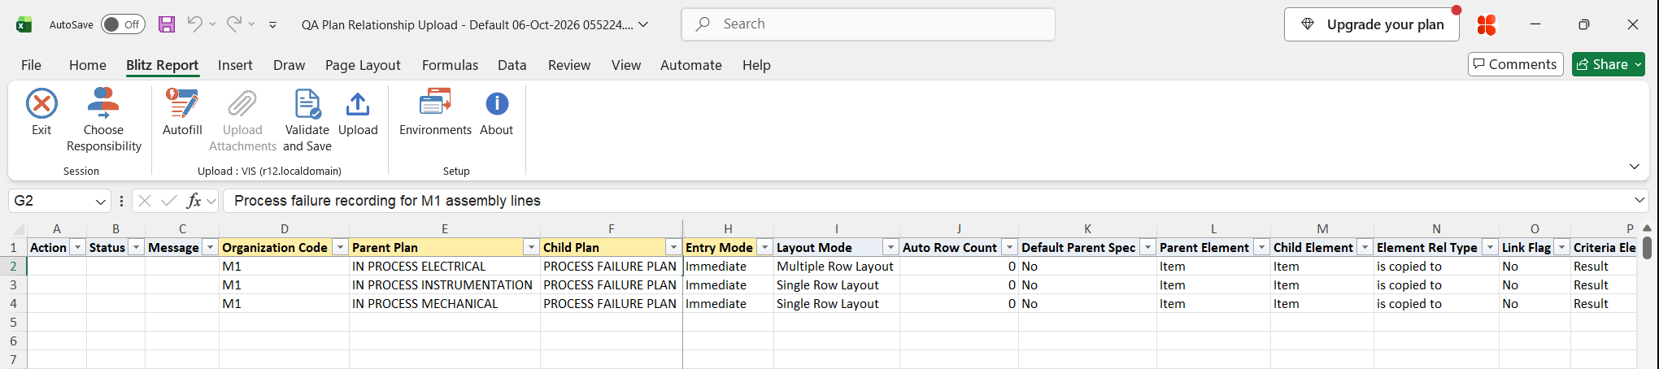
Task: Switch to the Insert tab
Action: point(235,65)
